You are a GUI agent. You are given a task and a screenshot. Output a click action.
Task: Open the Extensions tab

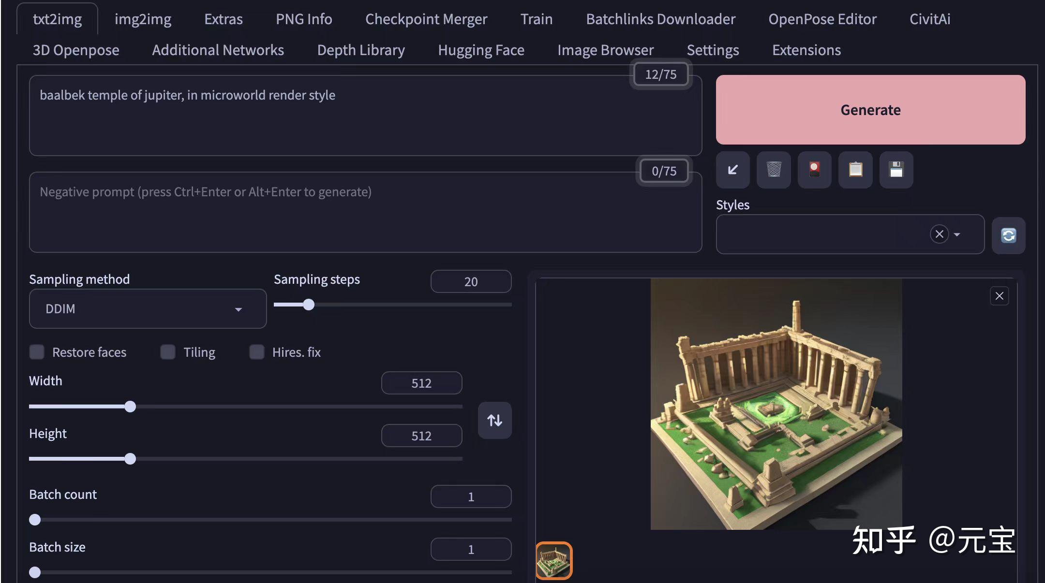click(806, 50)
